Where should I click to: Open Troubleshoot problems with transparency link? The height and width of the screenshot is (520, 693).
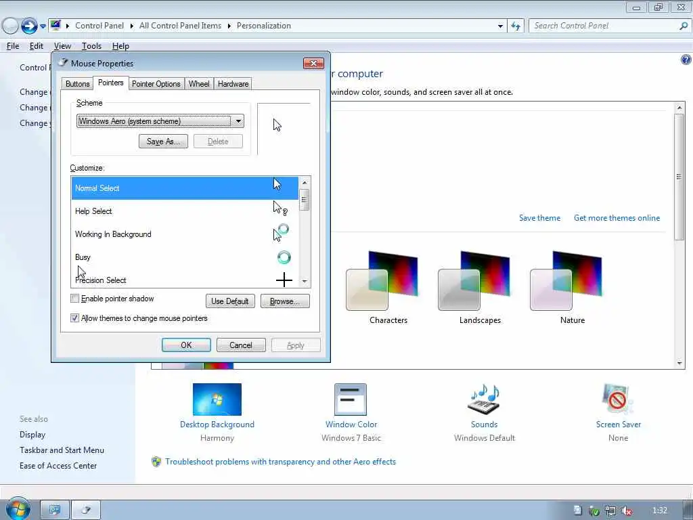pyautogui.click(x=280, y=462)
